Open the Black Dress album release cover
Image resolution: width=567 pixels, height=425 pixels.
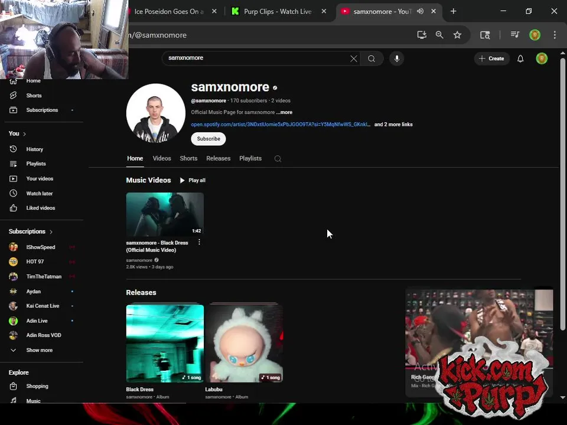click(165, 343)
